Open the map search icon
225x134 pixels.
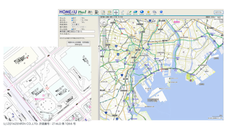[109, 12]
